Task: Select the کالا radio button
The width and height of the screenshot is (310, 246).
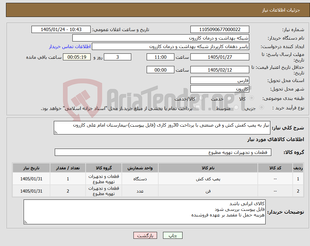Action: click(252, 98)
